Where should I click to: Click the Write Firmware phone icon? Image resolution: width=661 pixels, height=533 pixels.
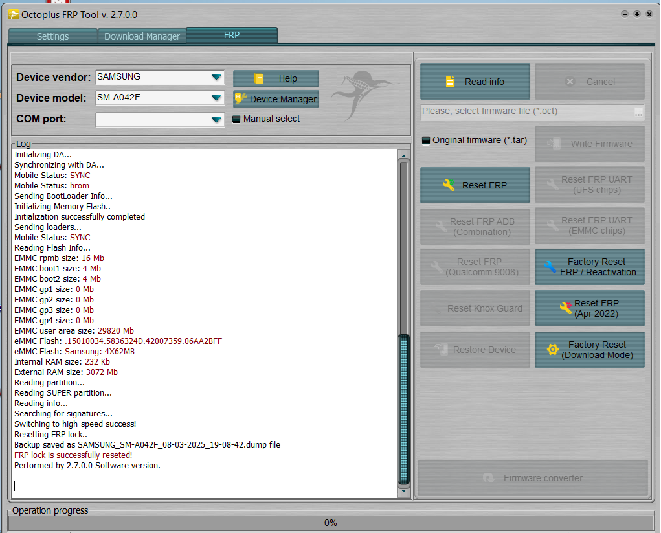click(x=554, y=143)
